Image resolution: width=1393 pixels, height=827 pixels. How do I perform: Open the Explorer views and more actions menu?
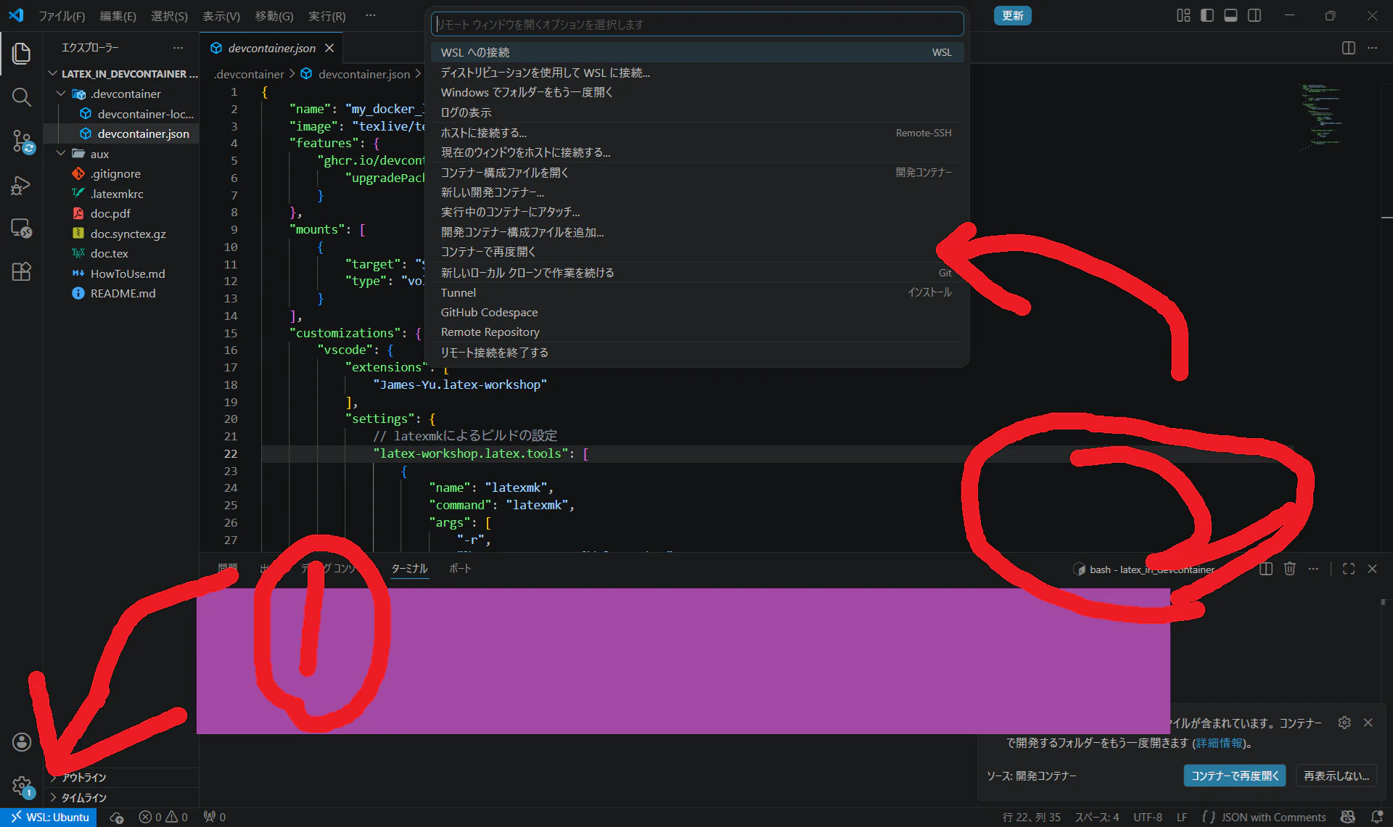(178, 48)
